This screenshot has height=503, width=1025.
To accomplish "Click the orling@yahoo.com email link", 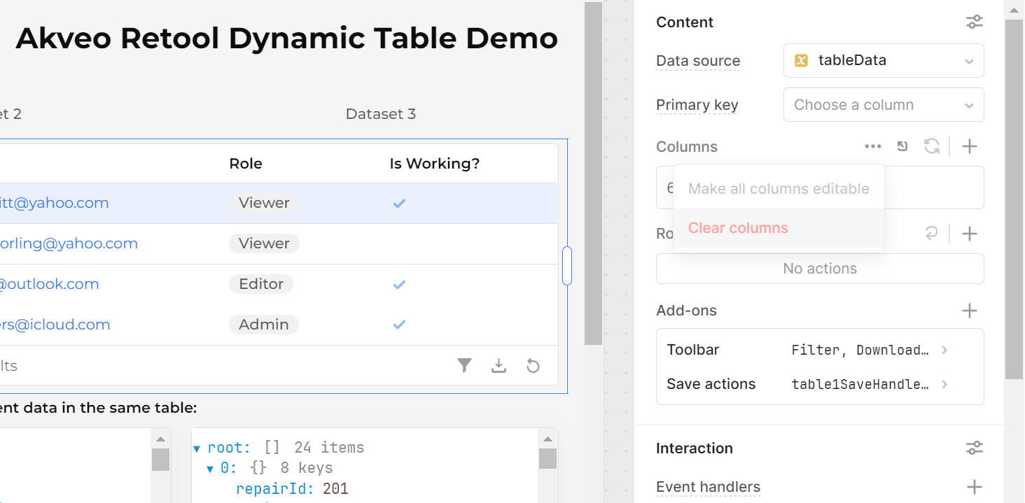I will pyautogui.click(x=69, y=243).
